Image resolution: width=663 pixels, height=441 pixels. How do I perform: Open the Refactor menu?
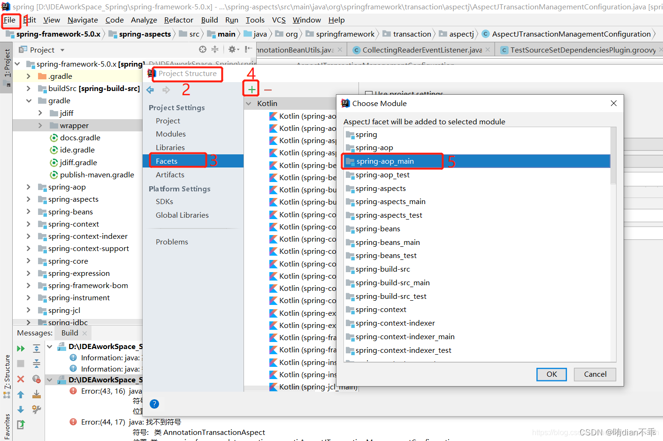tap(179, 20)
